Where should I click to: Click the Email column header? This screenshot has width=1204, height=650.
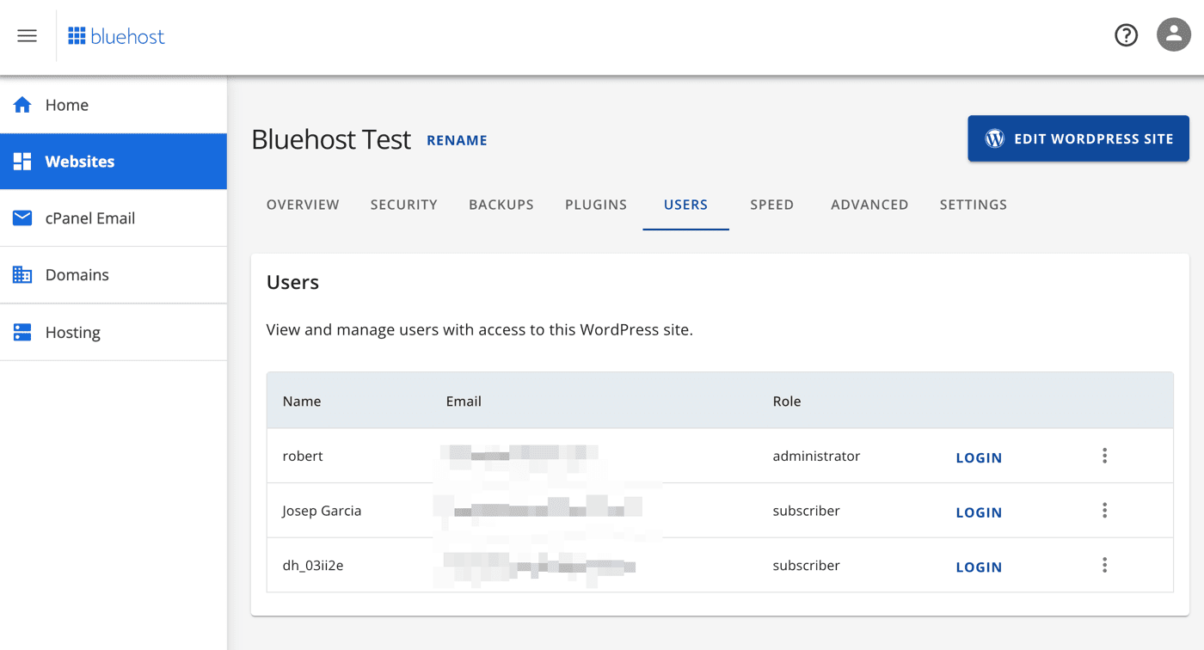point(464,401)
